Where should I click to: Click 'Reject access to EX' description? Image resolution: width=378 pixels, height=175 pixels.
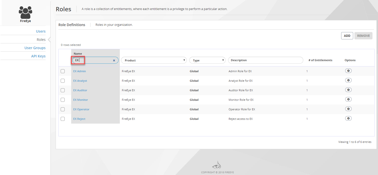[x=241, y=119]
